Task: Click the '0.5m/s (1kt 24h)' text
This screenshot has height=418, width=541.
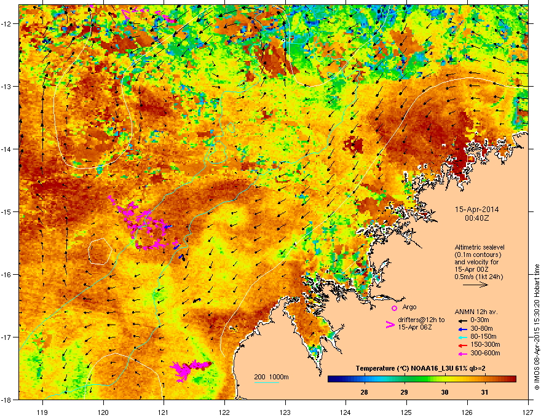Action: coord(479,277)
